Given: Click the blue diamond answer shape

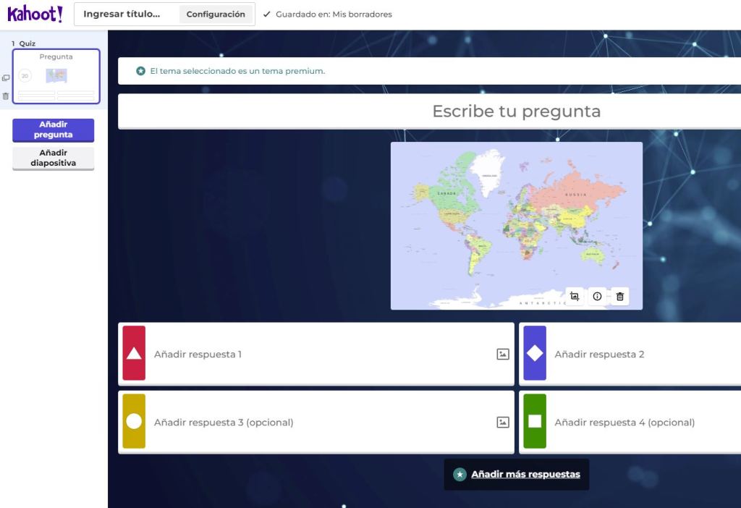Looking at the screenshot, I should coord(535,353).
